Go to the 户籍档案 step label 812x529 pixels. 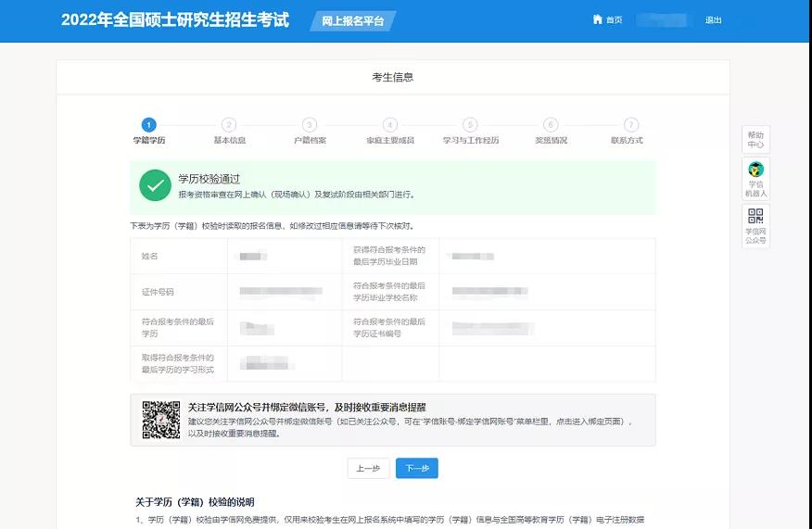[x=310, y=140]
